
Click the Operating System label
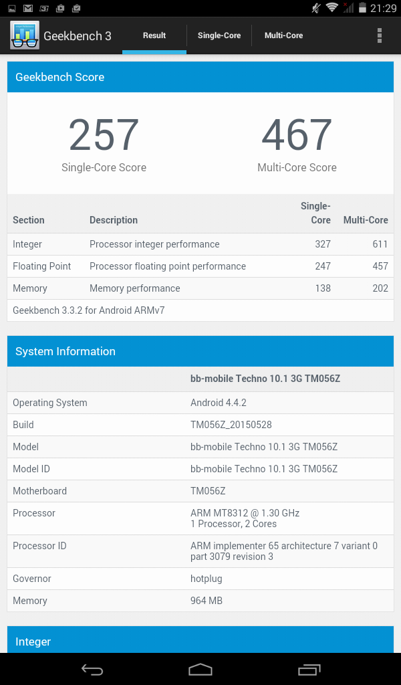pos(49,403)
